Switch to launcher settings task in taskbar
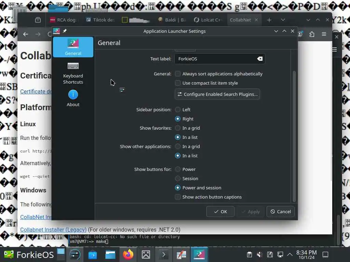 pyautogui.click(x=199, y=254)
